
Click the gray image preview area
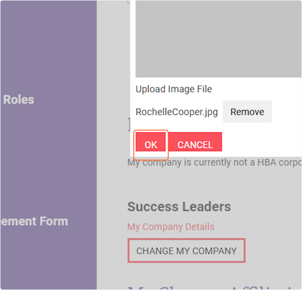[x=218, y=39]
